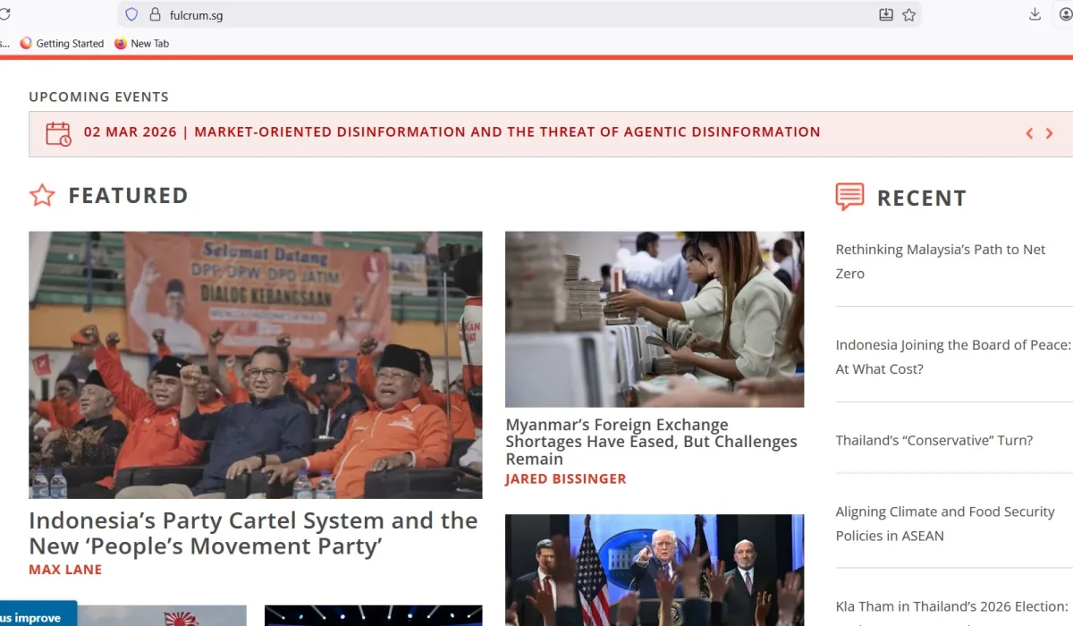Open the Firefox account profile icon

[x=1066, y=14]
